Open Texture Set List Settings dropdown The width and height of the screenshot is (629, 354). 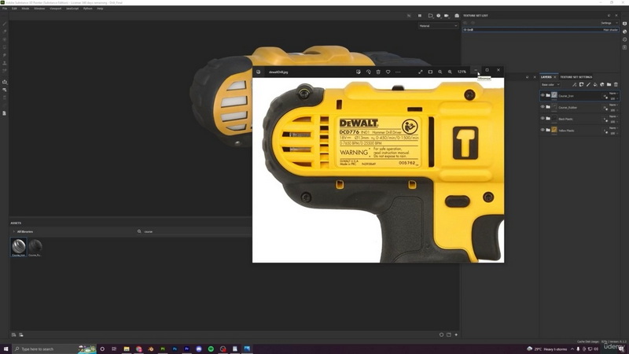[x=609, y=23]
